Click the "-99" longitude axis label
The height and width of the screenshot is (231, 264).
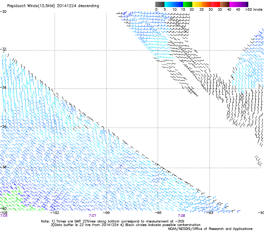(x=106, y=213)
